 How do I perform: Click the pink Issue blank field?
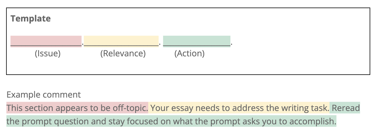(46, 41)
